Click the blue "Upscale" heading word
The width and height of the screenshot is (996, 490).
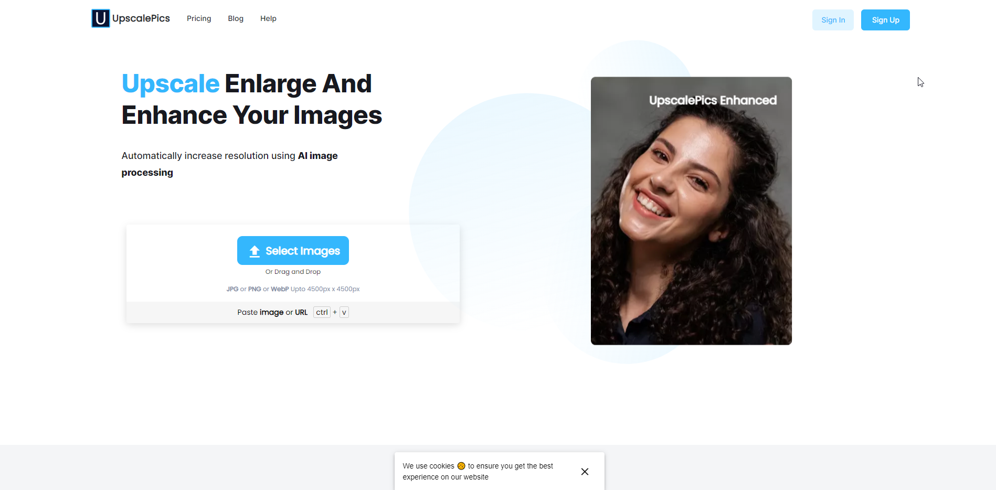171,84
